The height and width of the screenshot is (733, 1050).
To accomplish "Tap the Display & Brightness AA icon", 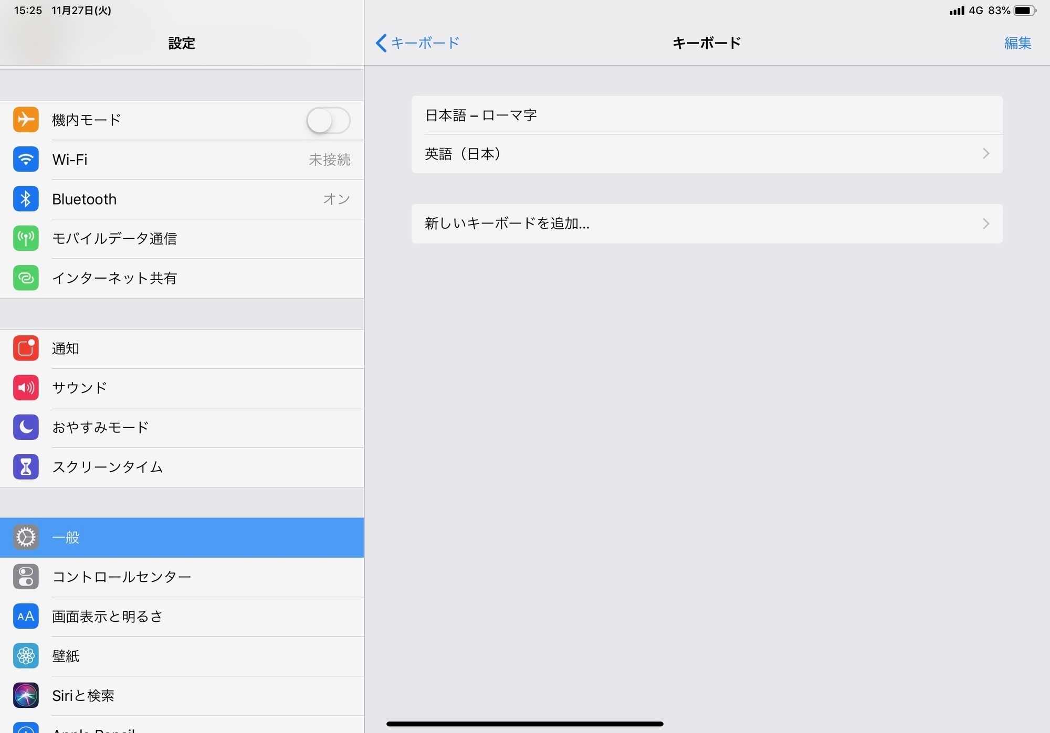I will click(x=26, y=616).
